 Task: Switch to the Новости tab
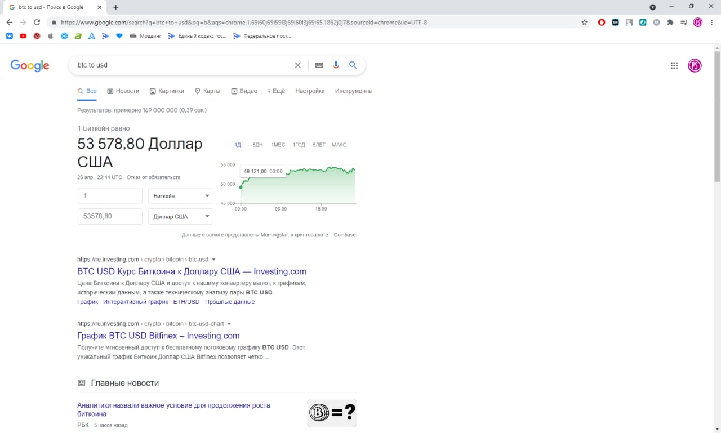pyautogui.click(x=123, y=91)
